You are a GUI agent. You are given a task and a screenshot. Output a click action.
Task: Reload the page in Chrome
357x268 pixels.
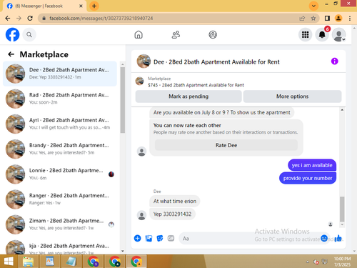coord(30,18)
